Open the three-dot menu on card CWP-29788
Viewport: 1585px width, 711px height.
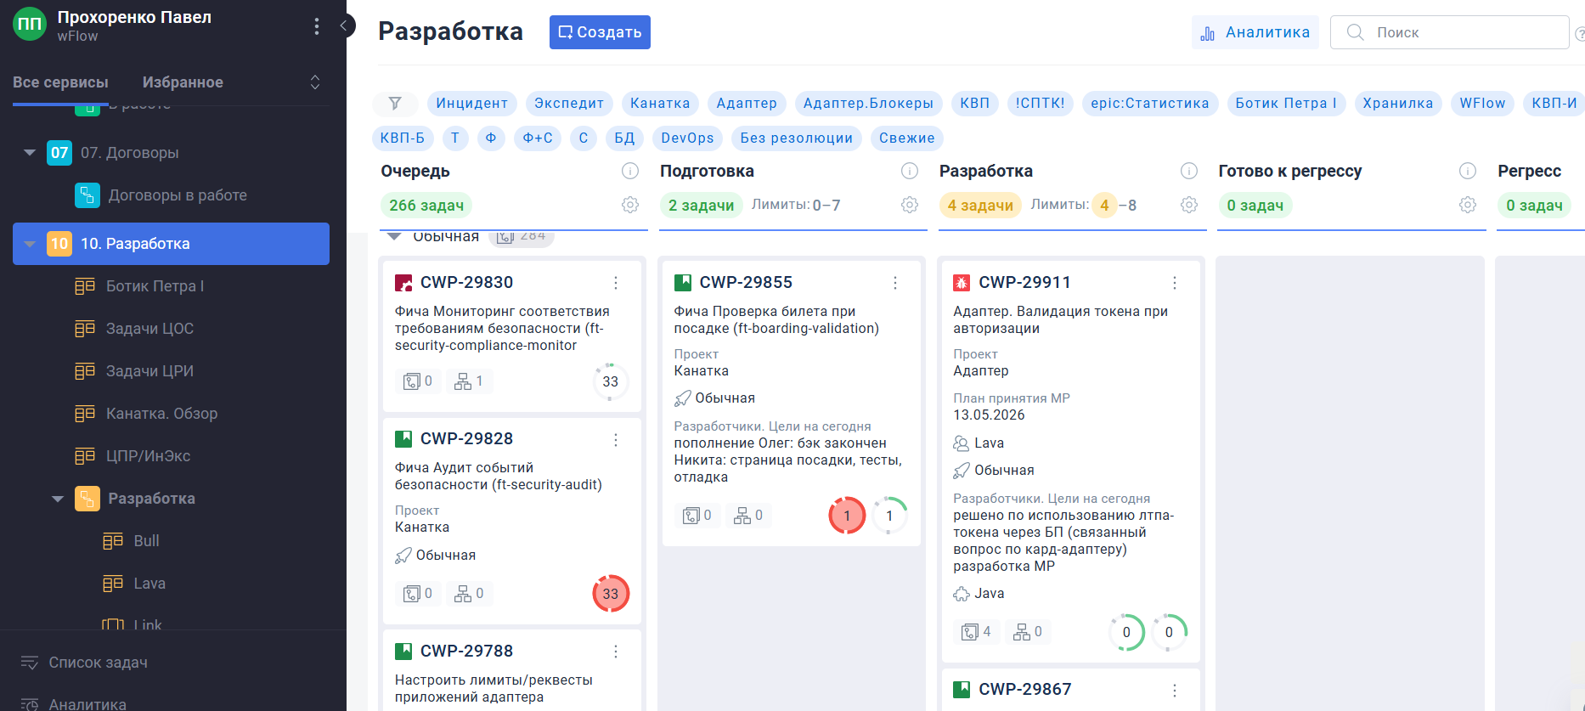[616, 652]
